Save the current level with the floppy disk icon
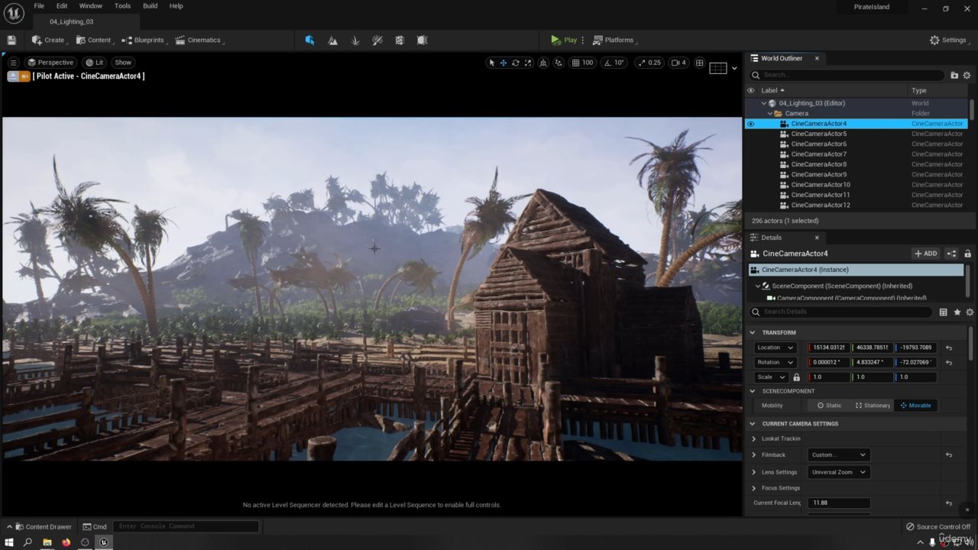This screenshot has width=978, height=550. tap(11, 40)
